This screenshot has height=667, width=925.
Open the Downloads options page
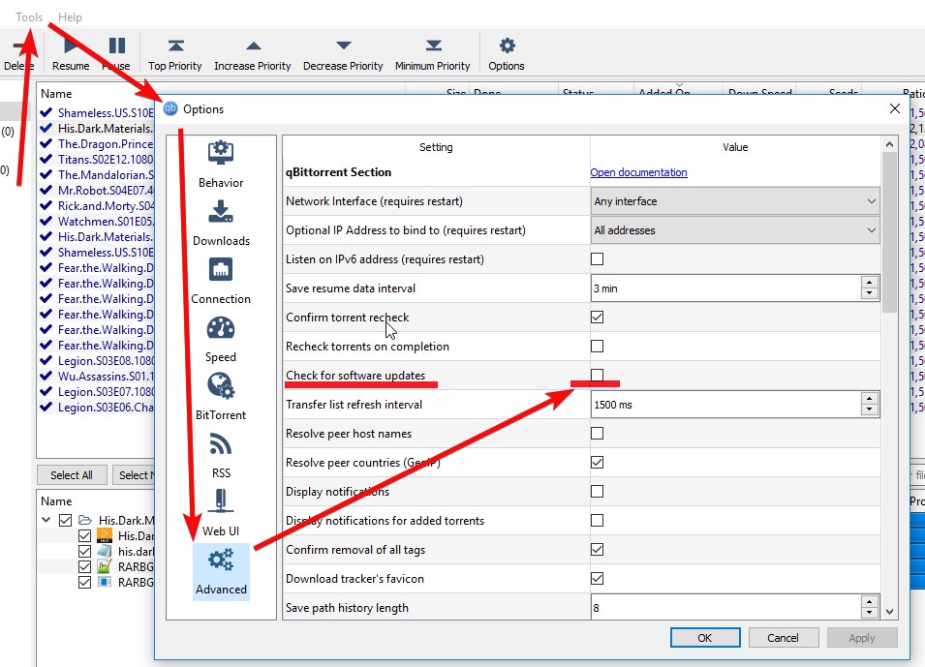(x=221, y=223)
